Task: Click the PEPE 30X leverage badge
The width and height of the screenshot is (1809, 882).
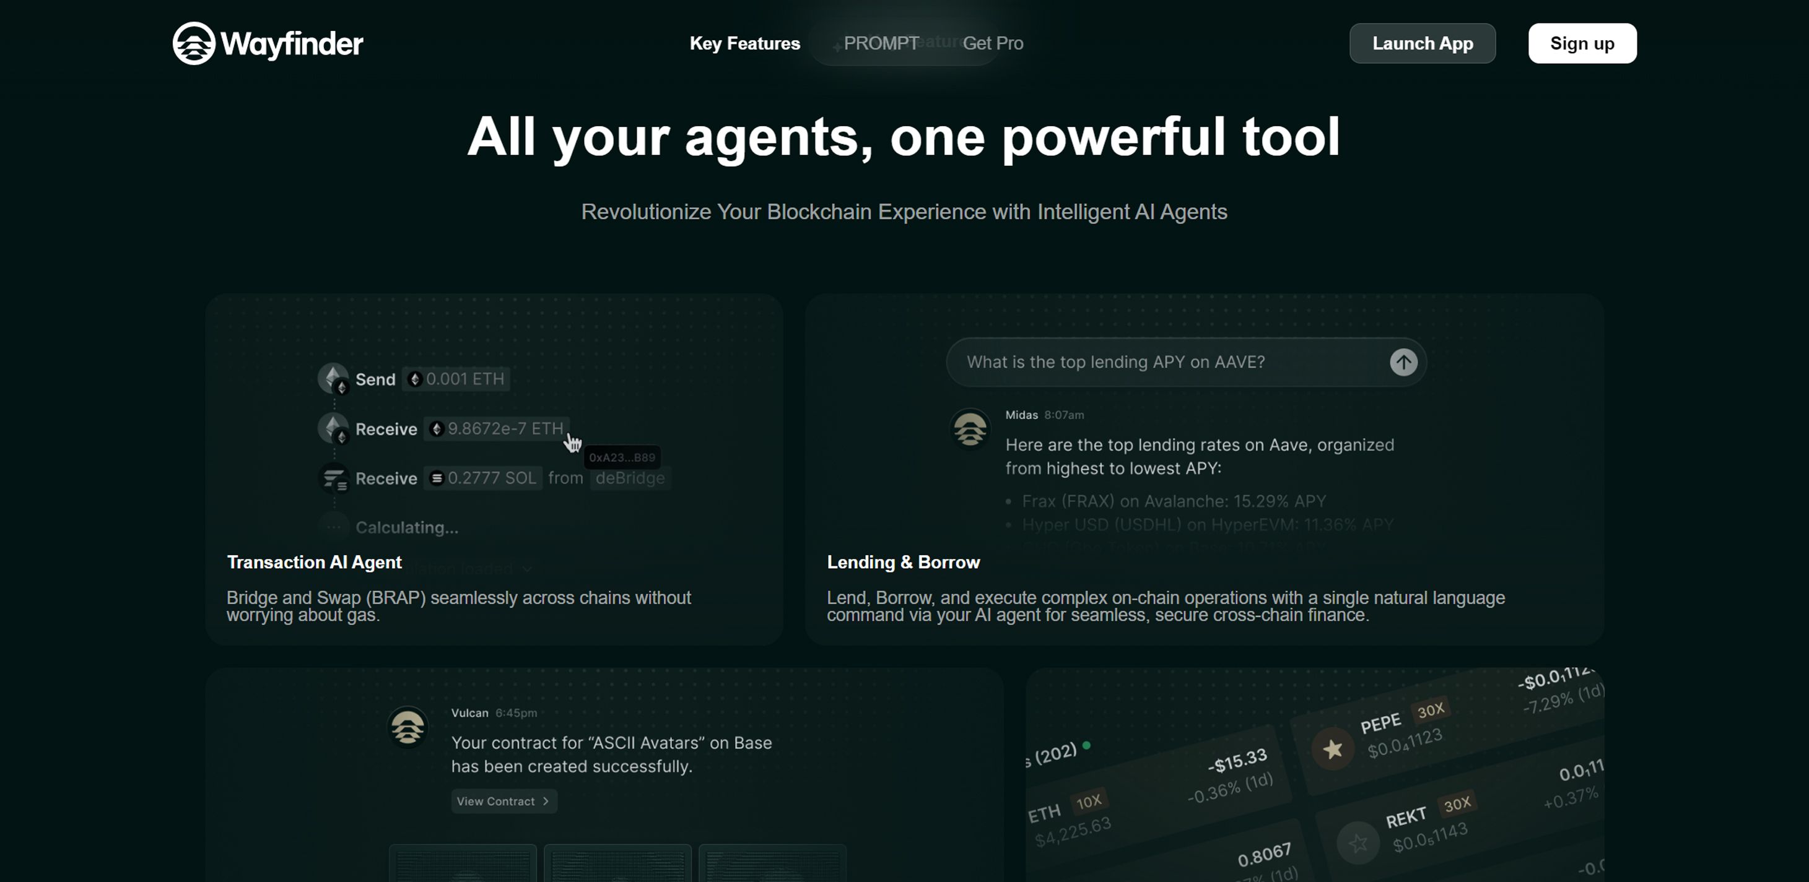Action: point(1430,711)
